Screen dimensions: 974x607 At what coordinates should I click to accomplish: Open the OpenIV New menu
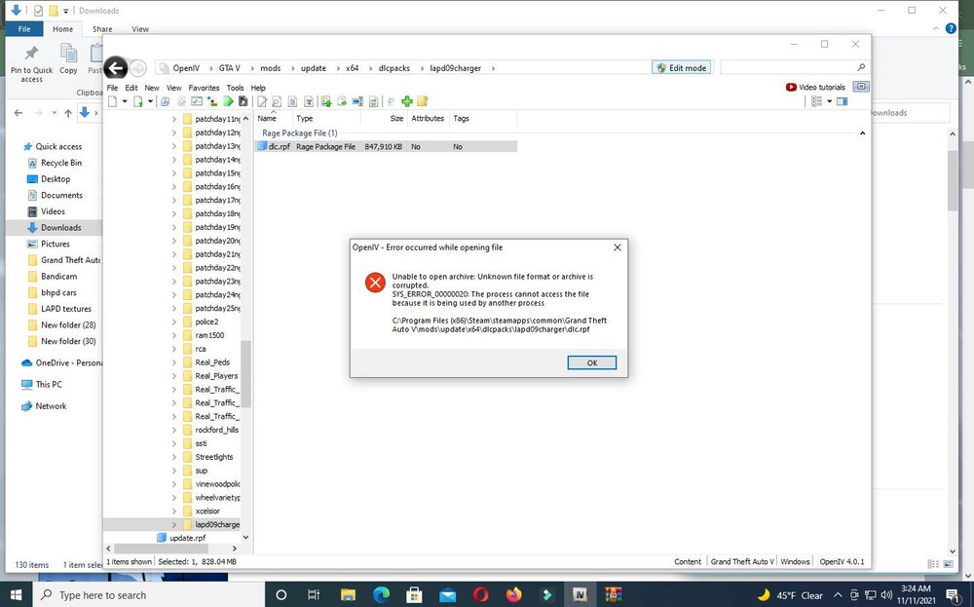(x=152, y=88)
